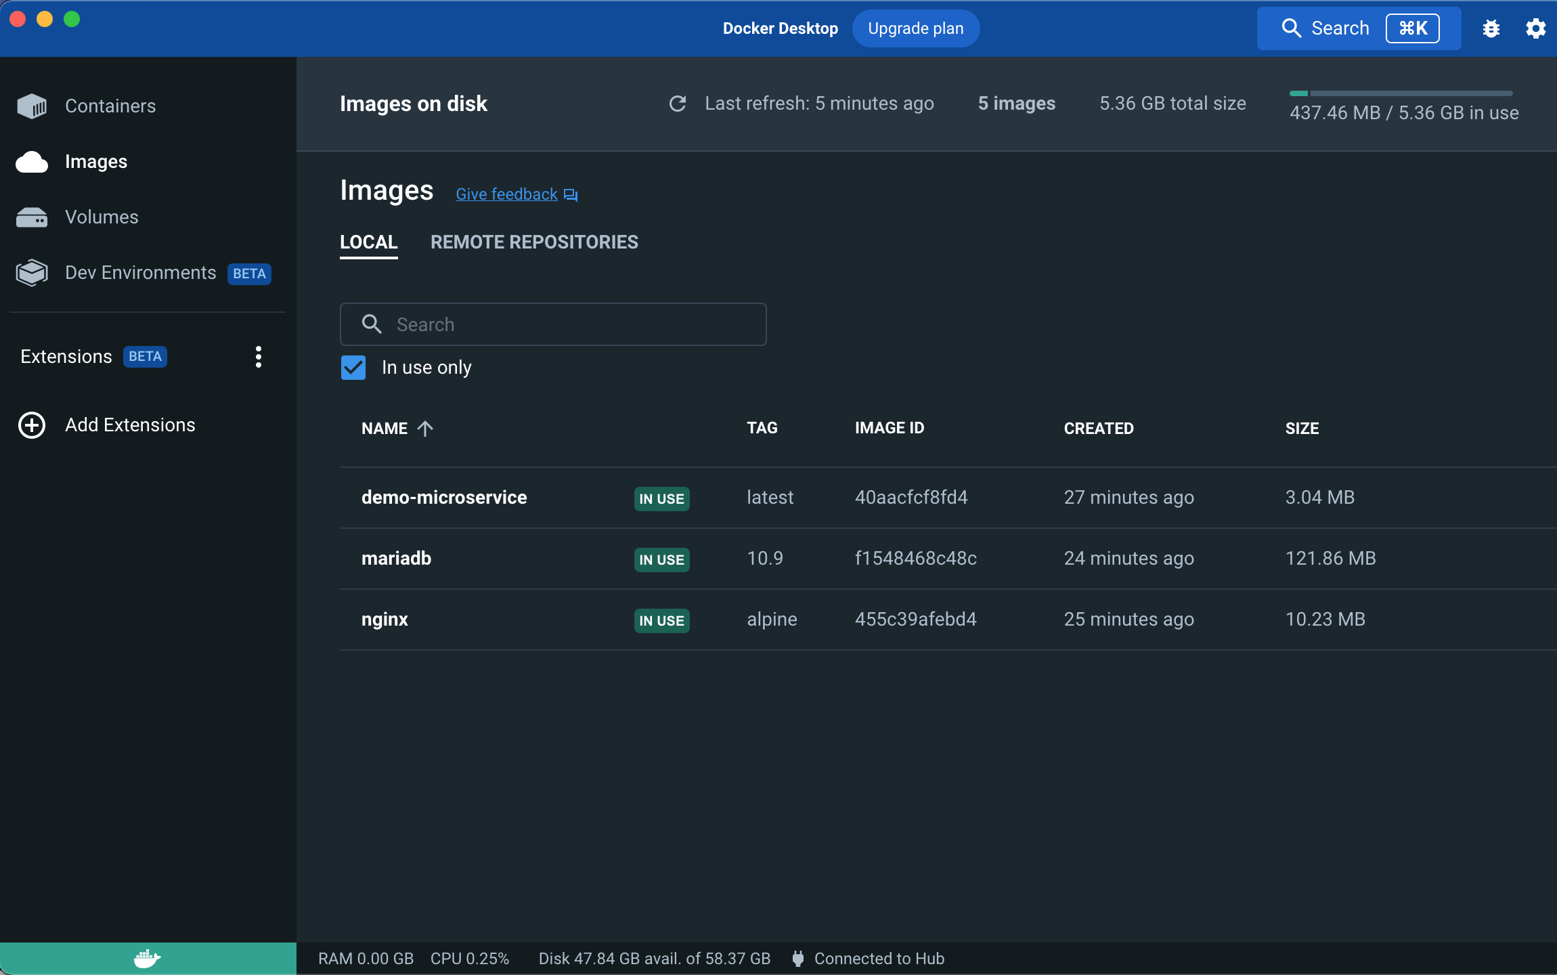
Task: Click the 10.23 MB size value
Action: [1325, 620]
